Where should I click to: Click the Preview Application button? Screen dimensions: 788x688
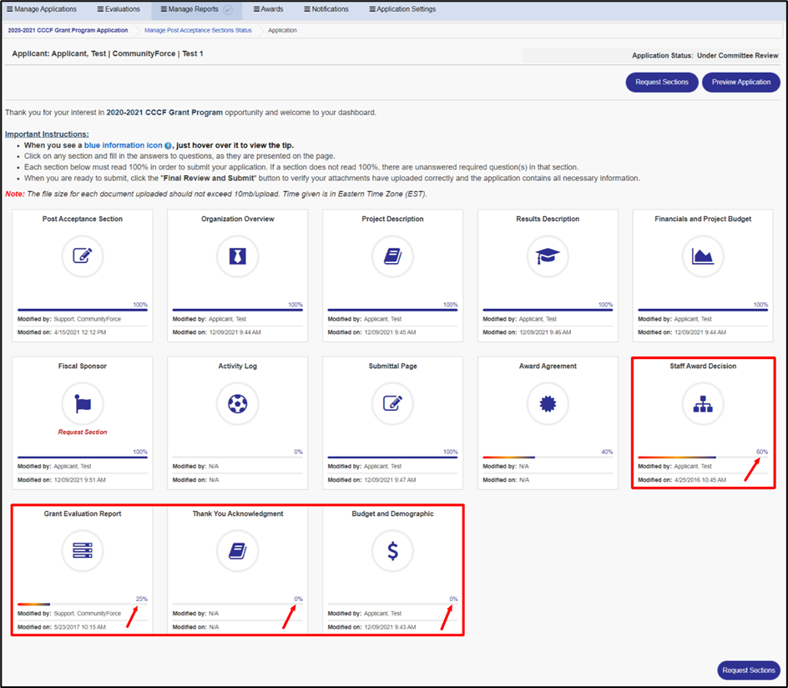click(740, 83)
